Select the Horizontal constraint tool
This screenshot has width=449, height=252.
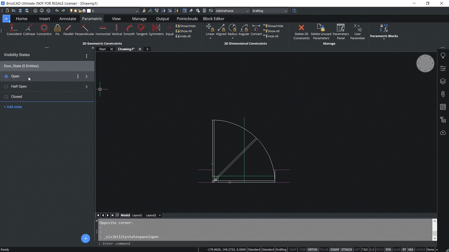(x=103, y=30)
